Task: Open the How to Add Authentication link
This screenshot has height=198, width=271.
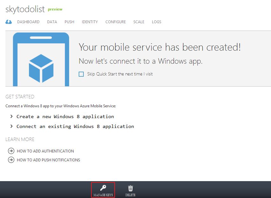Action: point(45,151)
